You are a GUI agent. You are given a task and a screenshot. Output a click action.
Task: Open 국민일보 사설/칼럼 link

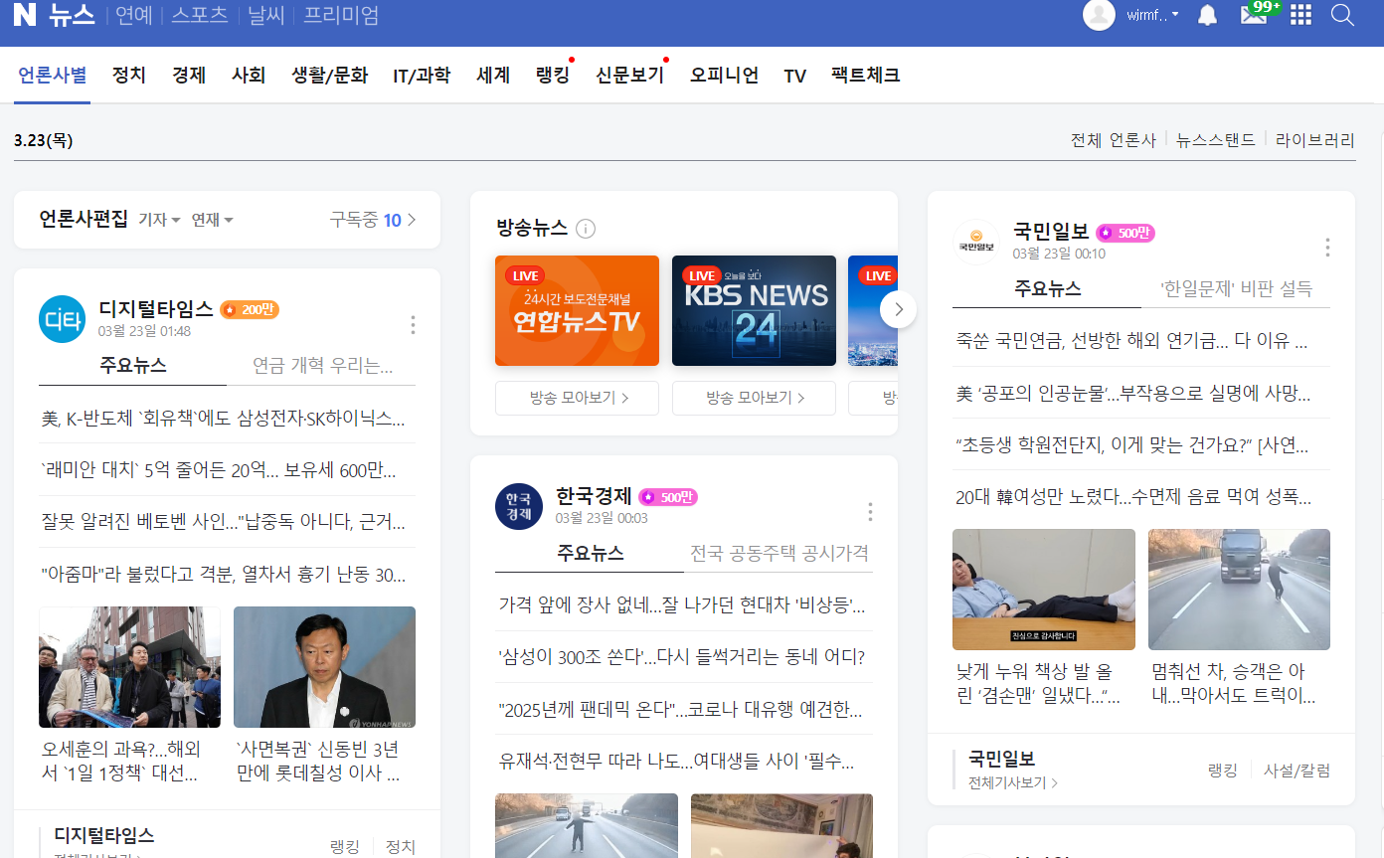1297,771
